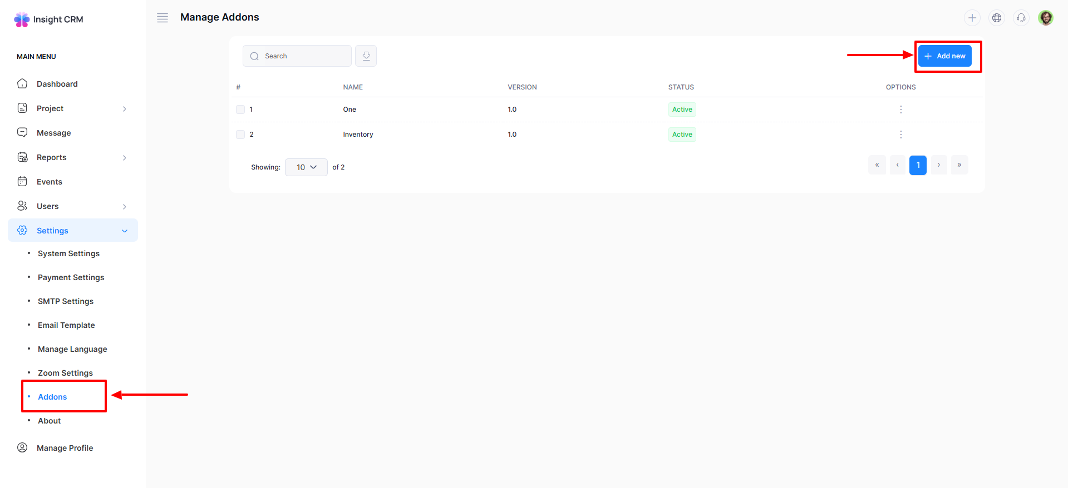Image resolution: width=1068 pixels, height=488 pixels.
Task: Open three-dot options for addon One
Action: (x=900, y=109)
